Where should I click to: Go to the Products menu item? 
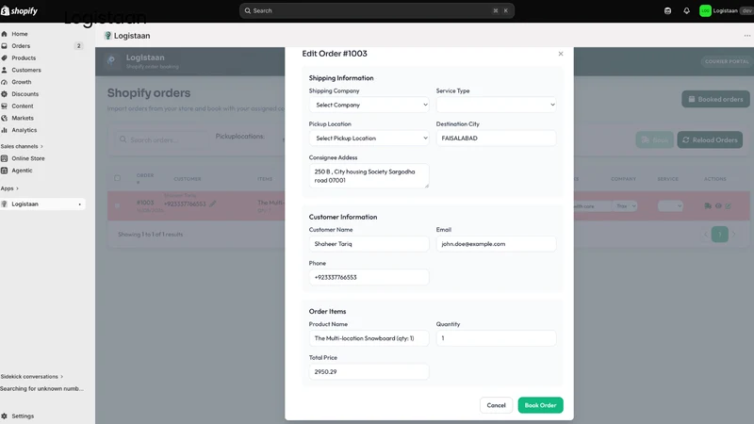24,57
